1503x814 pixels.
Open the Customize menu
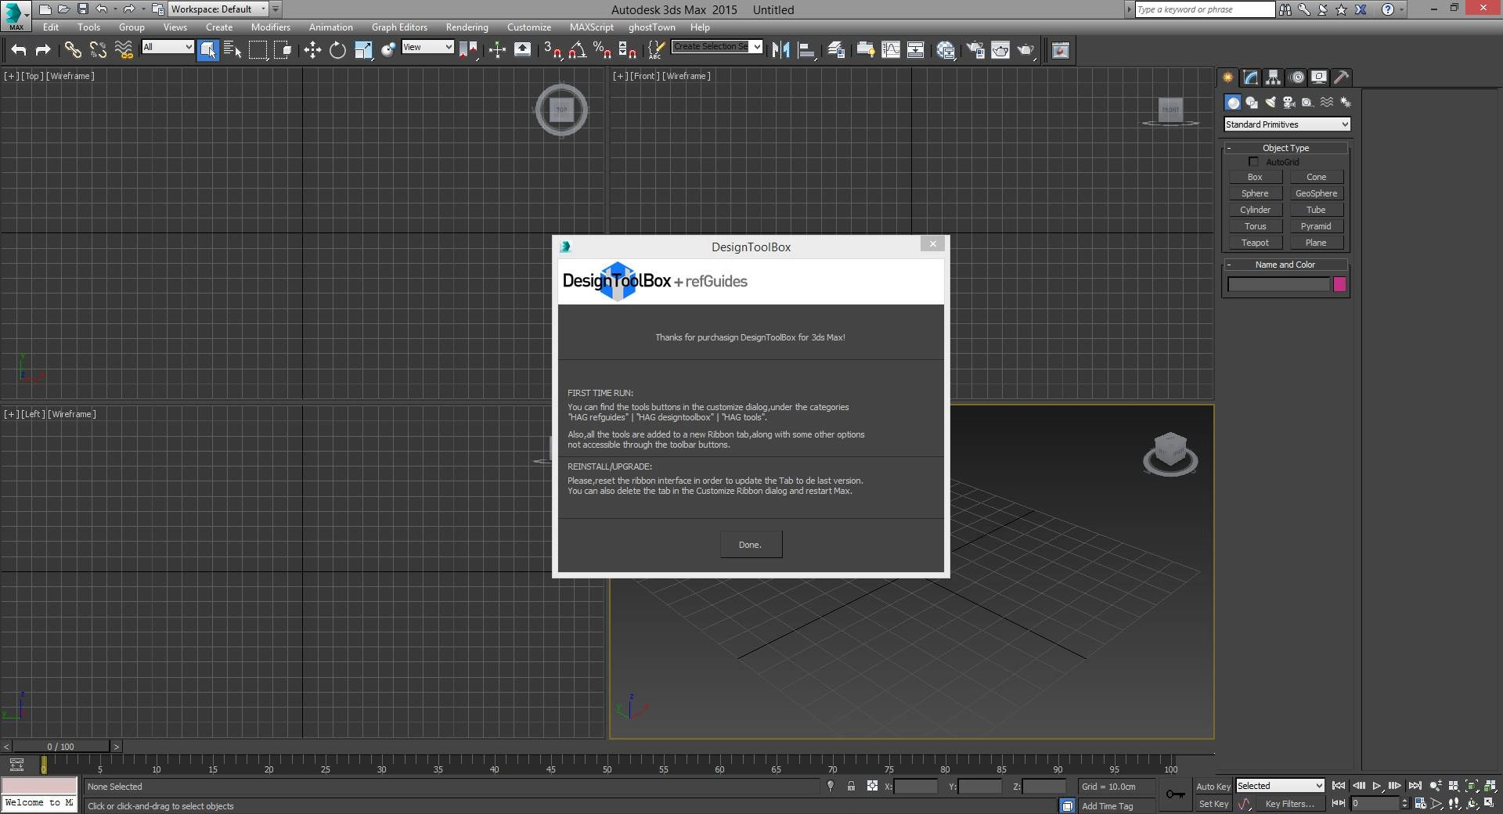click(529, 27)
